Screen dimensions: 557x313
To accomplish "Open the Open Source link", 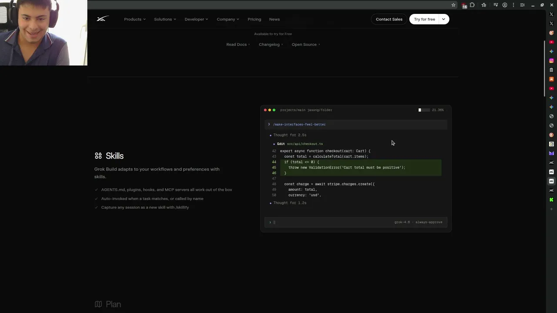I will (306, 44).
